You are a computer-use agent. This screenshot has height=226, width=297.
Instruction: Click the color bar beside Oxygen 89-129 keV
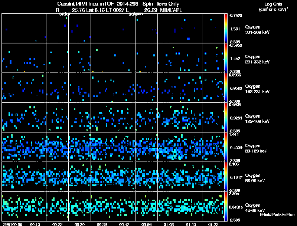[x=226, y=147]
